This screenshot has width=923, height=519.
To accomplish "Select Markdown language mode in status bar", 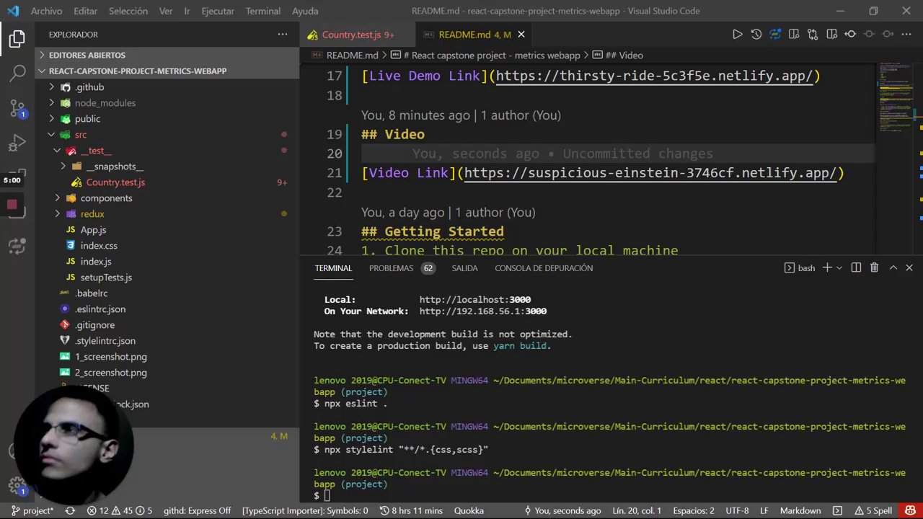I will tap(800, 510).
